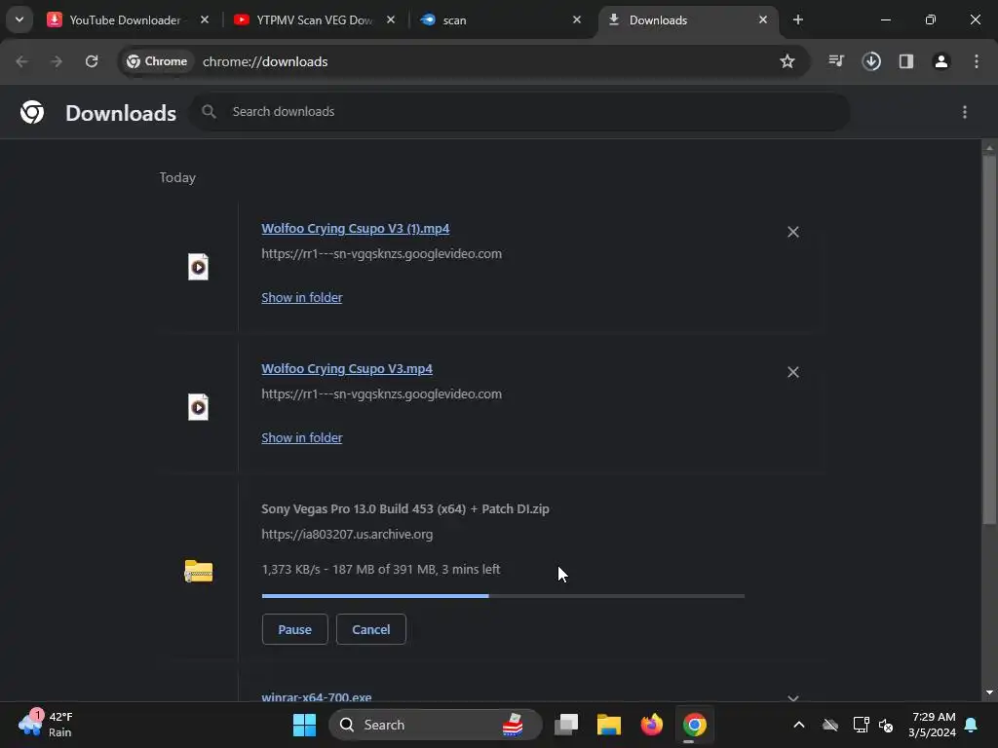
Task: Click the page vertical scrollbar thumb
Action: click(x=989, y=340)
